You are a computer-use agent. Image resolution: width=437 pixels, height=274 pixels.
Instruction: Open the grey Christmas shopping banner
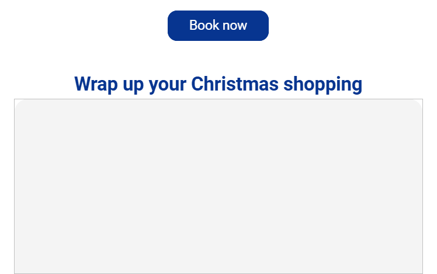coord(218,186)
